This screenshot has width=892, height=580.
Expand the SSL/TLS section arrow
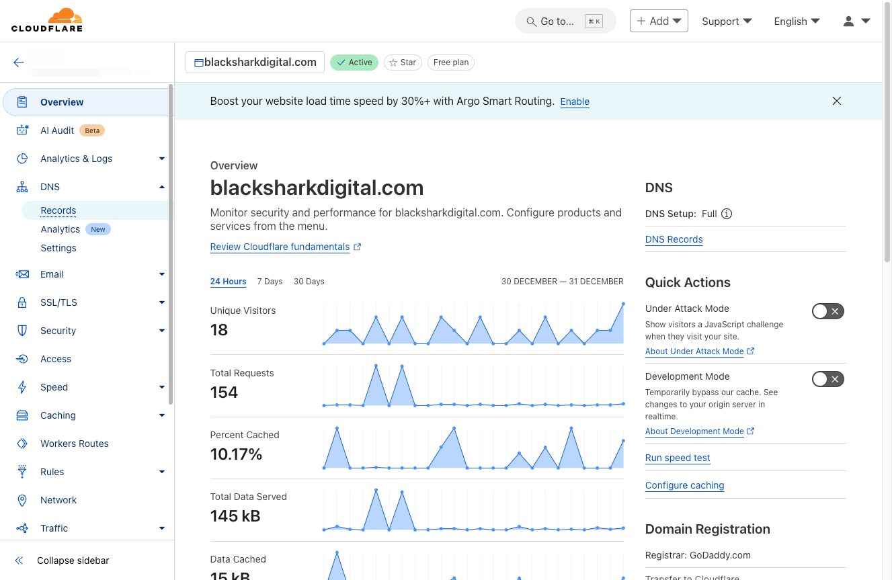(x=162, y=302)
